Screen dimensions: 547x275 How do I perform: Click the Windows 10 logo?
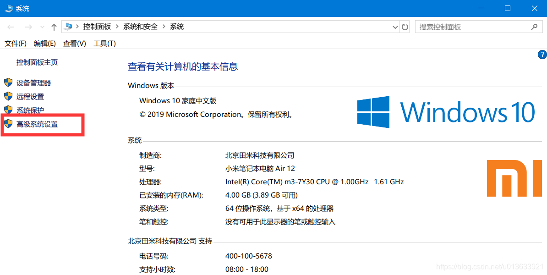(x=446, y=112)
